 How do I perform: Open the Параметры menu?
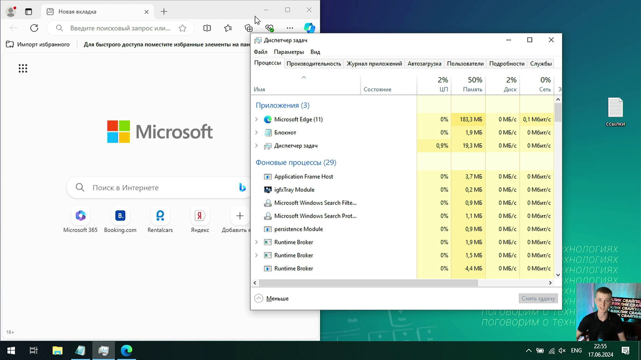tap(289, 52)
